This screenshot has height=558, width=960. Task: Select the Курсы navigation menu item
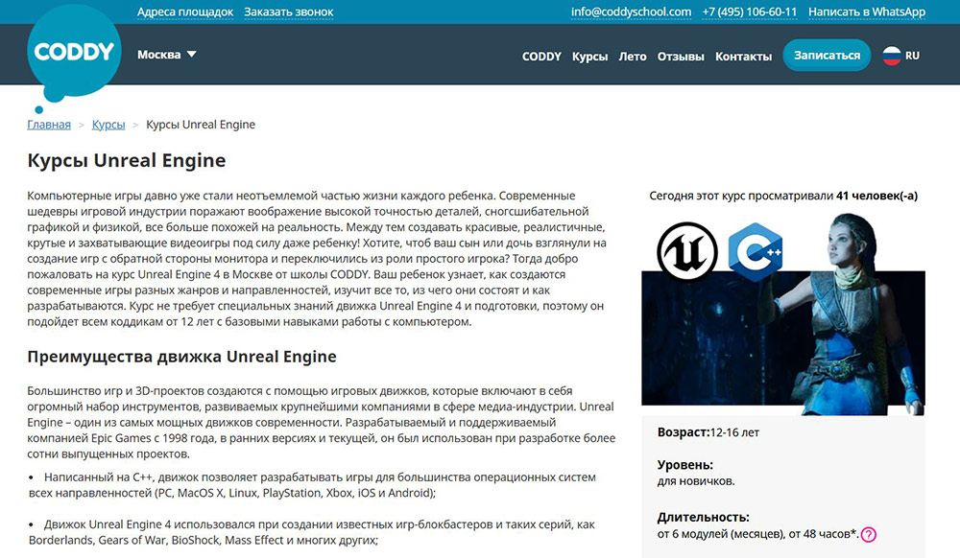pos(589,56)
